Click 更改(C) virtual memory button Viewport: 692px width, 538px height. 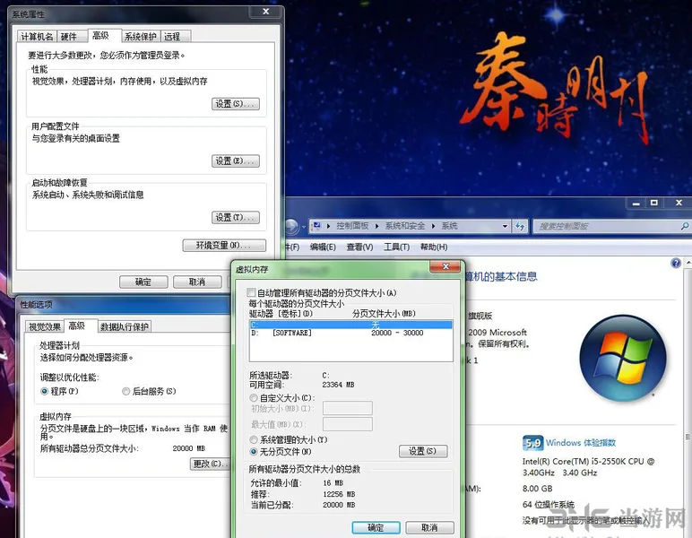coord(210,464)
